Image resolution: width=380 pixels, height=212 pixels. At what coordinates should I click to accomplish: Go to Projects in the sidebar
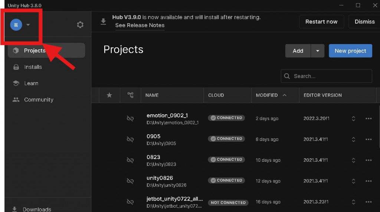pyautogui.click(x=46, y=50)
